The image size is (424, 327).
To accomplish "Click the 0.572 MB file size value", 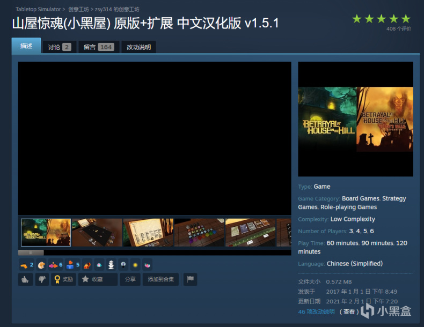I will pyautogui.click(x=339, y=282).
